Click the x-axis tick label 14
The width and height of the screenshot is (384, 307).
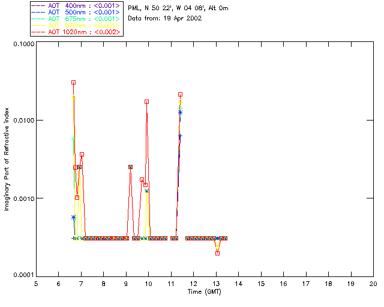[239, 284]
